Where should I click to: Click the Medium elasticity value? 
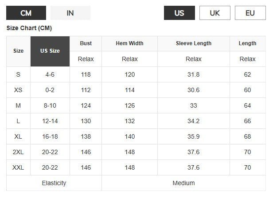183,183
